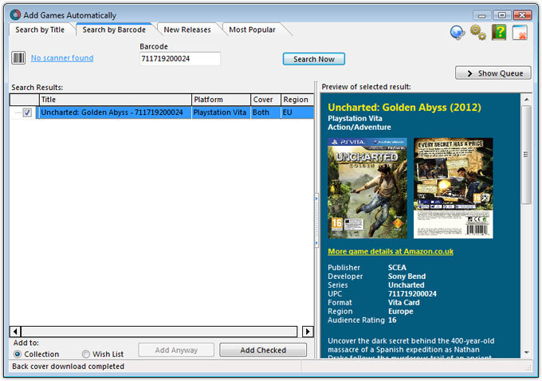Click the Add Games Automatically app icon
The image size is (542, 381).
[x=15, y=15]
